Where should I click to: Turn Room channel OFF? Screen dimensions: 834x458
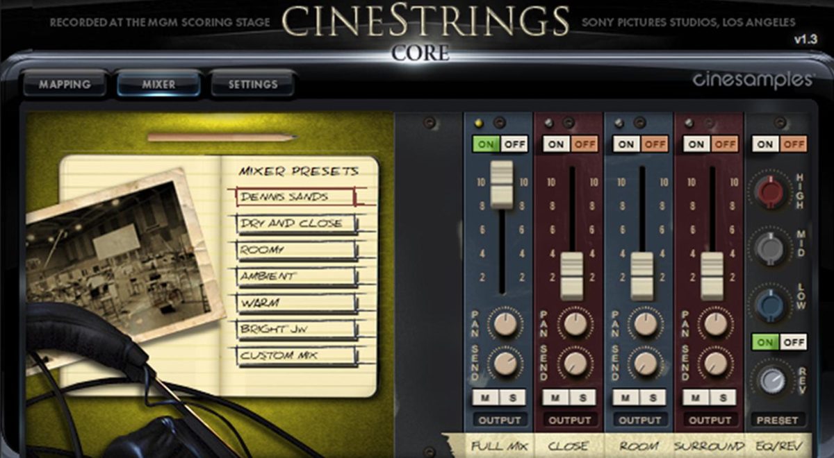tap(655, 144)
